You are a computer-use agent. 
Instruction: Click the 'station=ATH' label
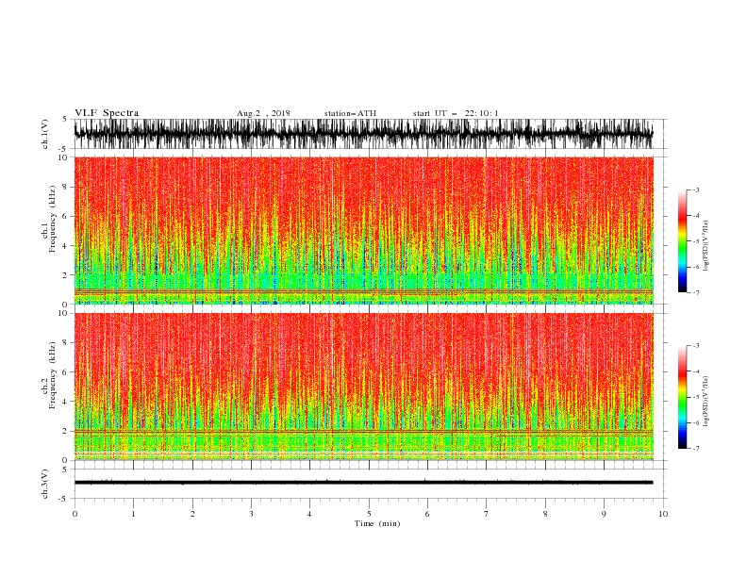350,113
